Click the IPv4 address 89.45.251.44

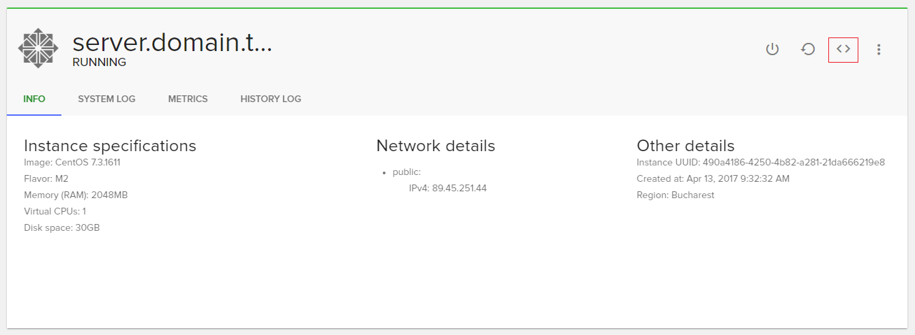click(459, 188)
